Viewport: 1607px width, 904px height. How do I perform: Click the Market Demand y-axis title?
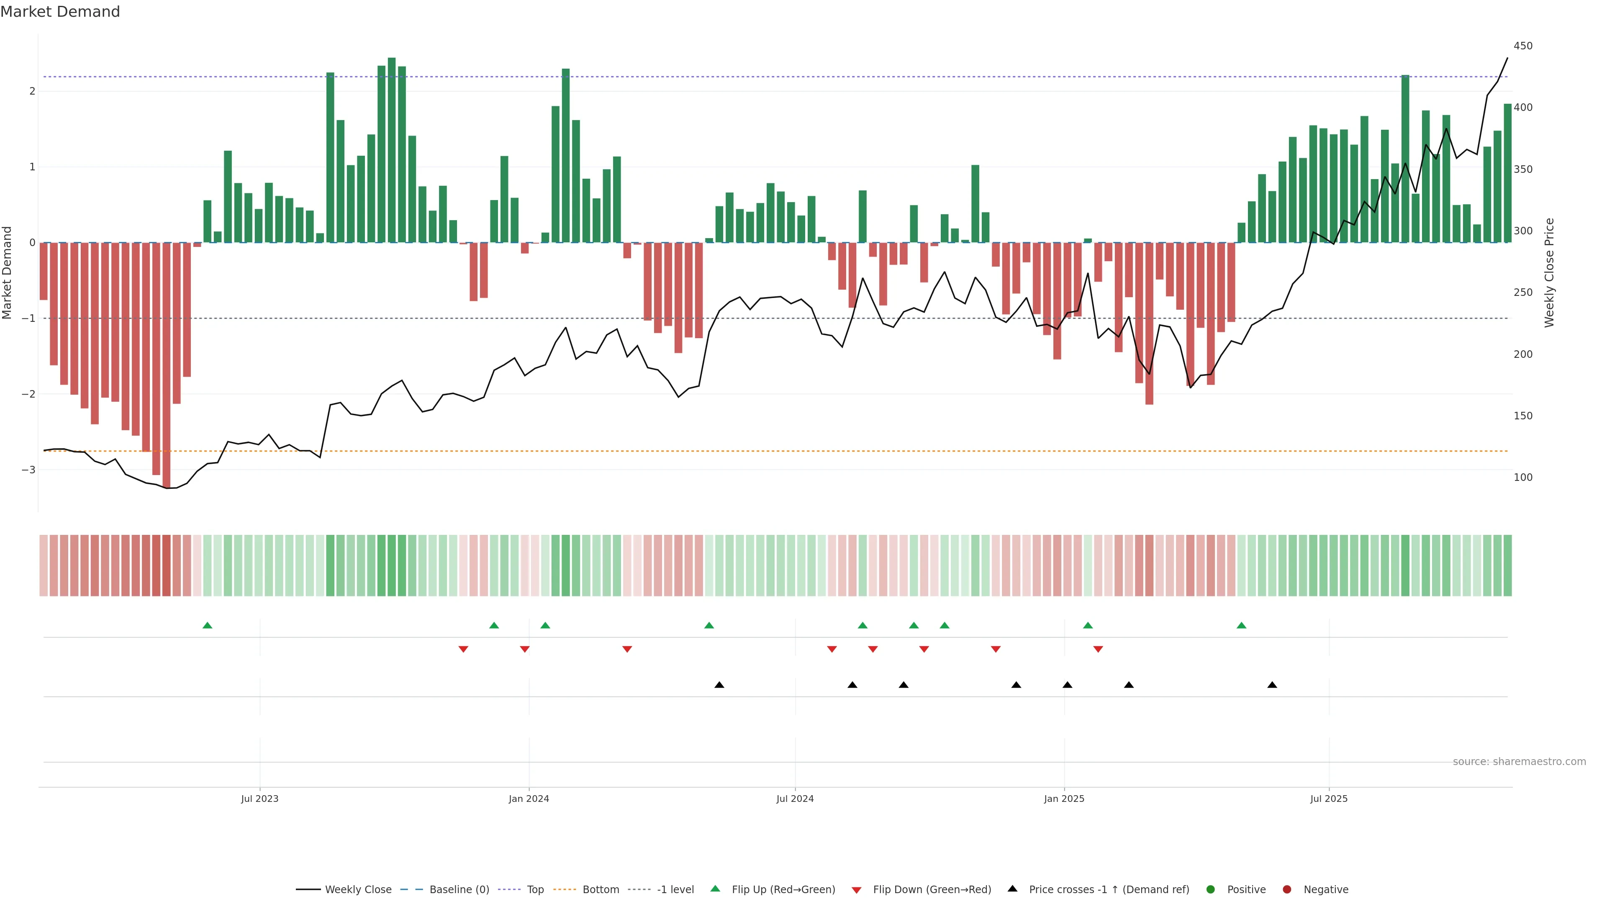coord(8,272)
